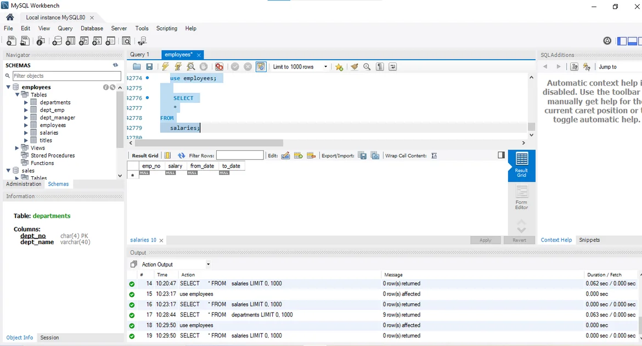Open the home screen tab icon
The height and width of the screenshot is (346, 642).
click(x=10, y=18)
